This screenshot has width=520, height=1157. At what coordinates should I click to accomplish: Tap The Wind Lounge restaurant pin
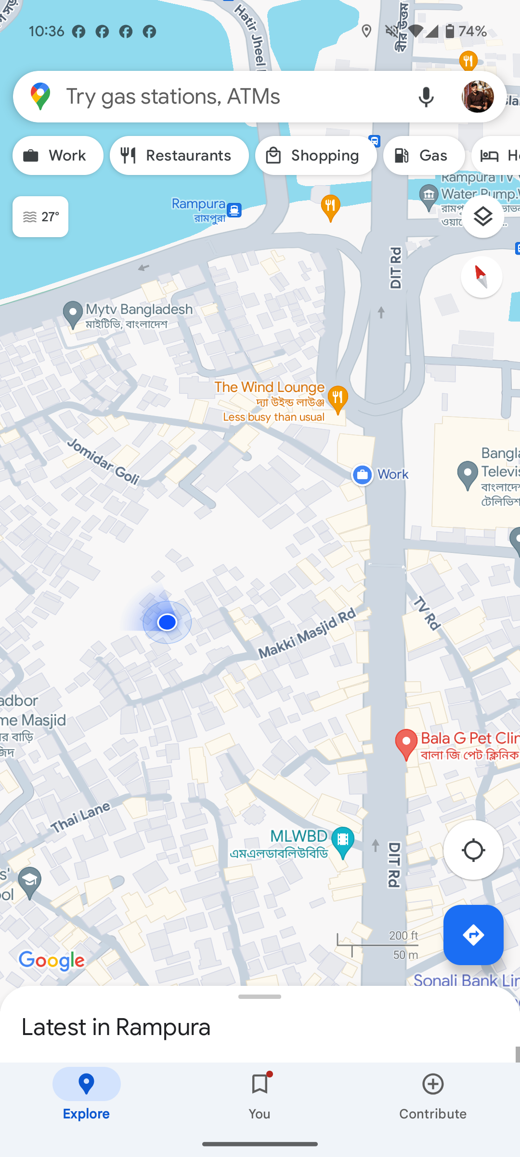coord(338,399)
